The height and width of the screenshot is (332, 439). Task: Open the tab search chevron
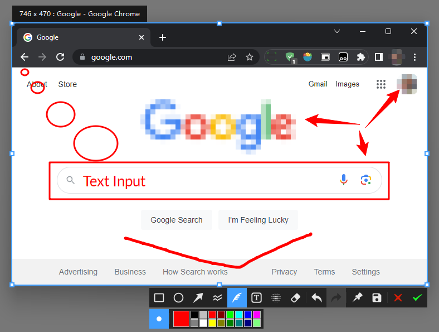337,31
